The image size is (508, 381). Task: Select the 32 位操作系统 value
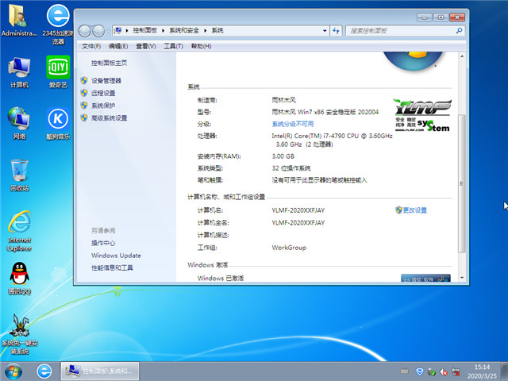pos(291,168)
